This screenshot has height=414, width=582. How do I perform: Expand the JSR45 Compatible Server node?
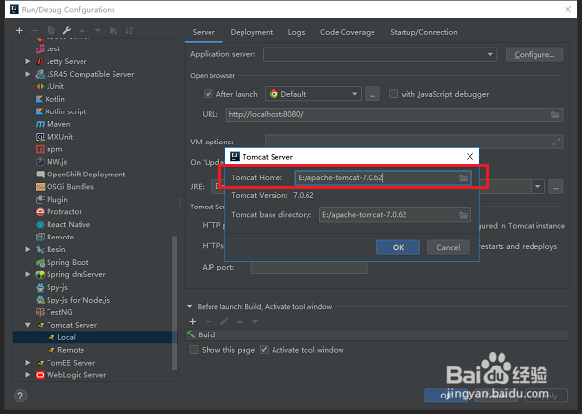point(28,74)
